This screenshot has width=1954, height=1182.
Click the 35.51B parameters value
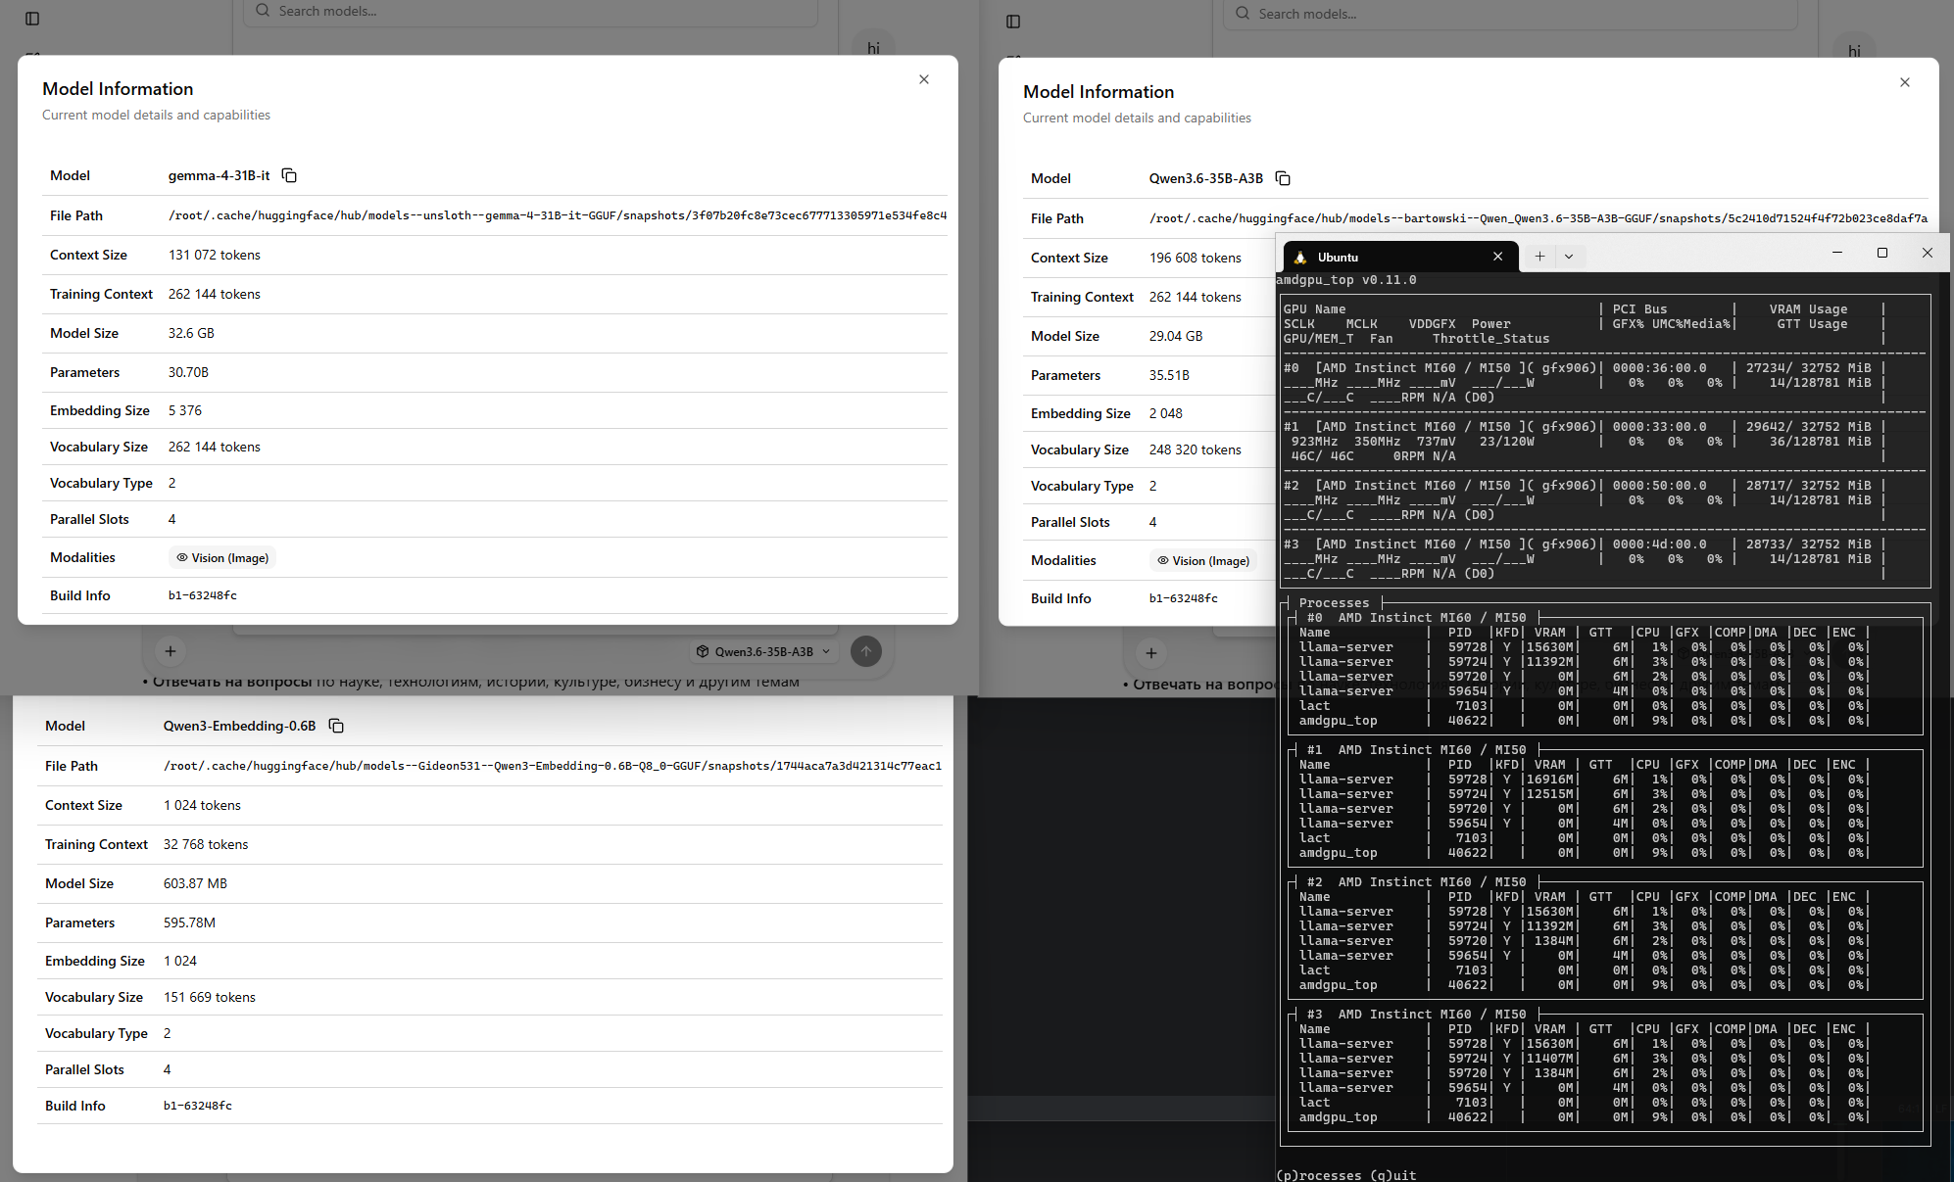1169,375
